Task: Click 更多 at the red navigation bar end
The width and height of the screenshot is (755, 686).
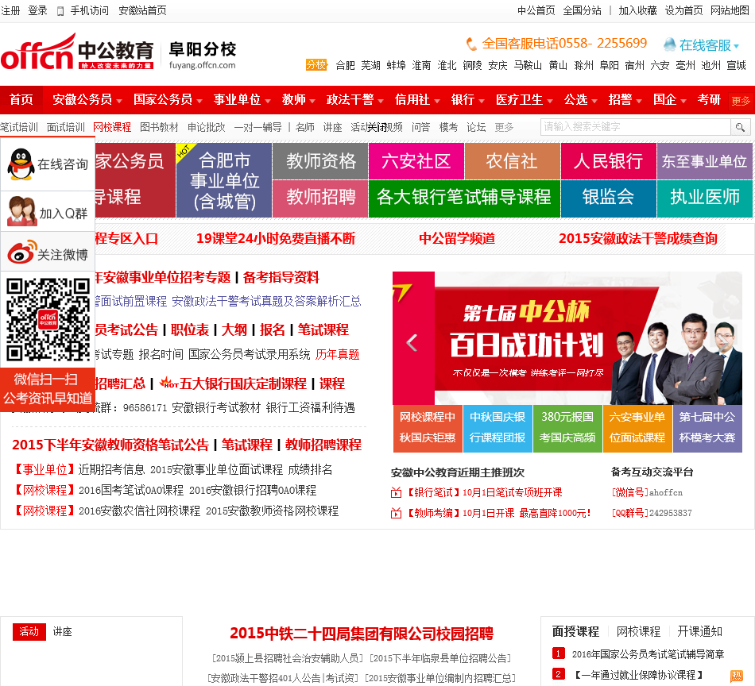Action: click(x=741, y=101)
